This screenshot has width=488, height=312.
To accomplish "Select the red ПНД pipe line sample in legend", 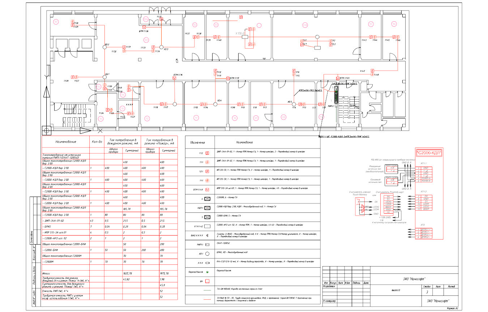I will coord(207,299).
